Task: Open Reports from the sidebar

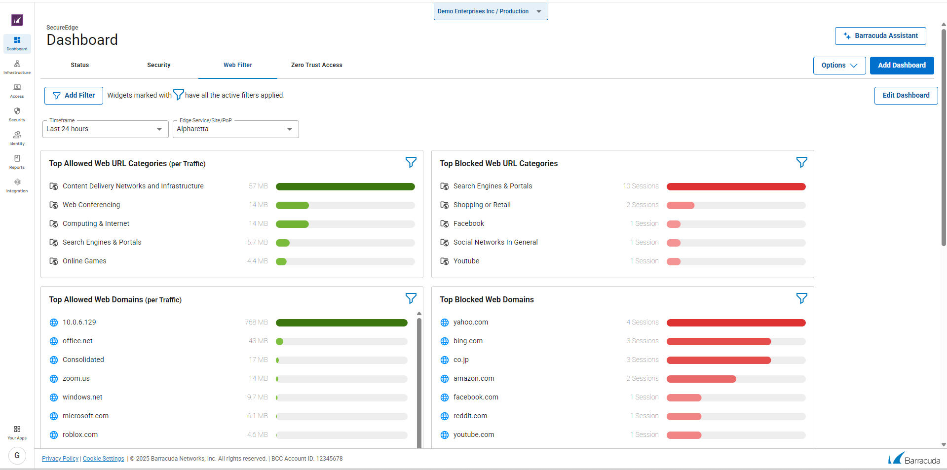Action: tap(17, 162)
